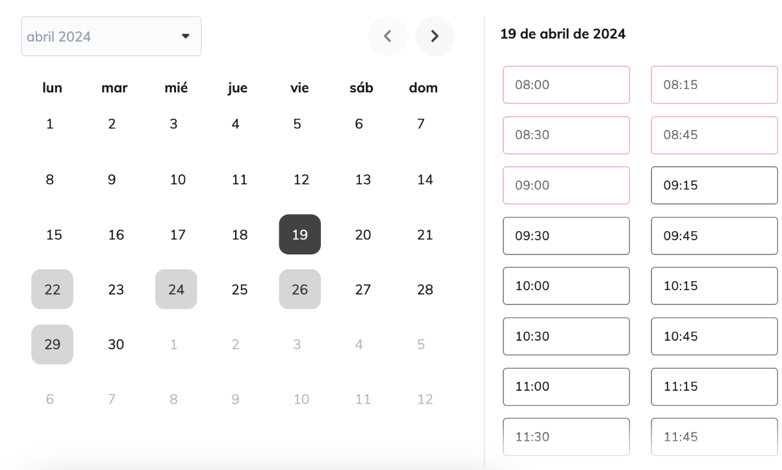Select the 10:15 time slot
782x470 pixels.
[x=714, y=286]
